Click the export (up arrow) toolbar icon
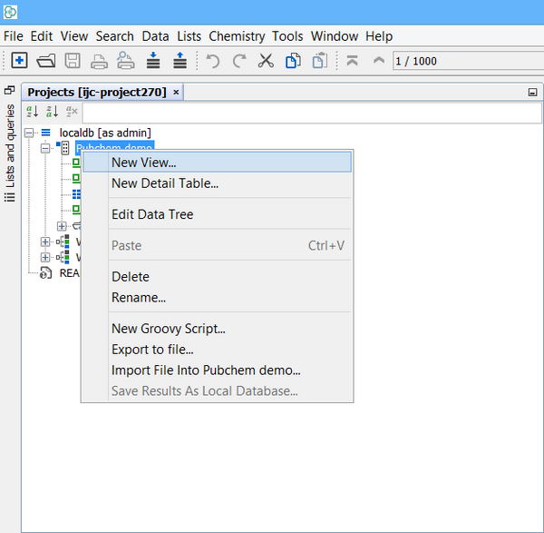This screenshot has height=533, width=544. pyautogui.click(x=180, y=61)
